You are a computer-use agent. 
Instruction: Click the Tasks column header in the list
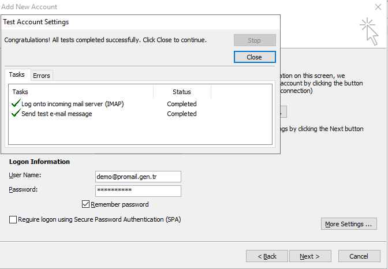pyautogui.click(x=81, y=92)
